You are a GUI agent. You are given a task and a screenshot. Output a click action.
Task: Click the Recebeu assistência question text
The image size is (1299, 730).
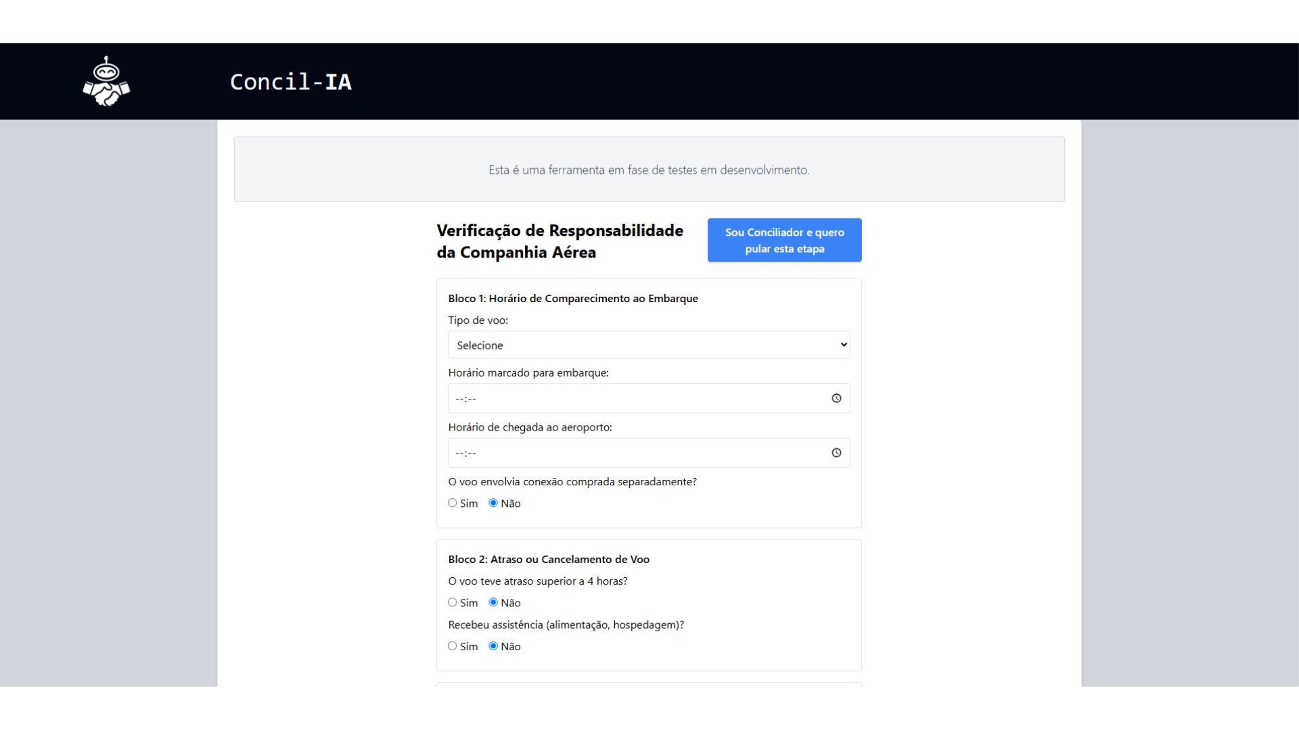coord(566,625)
